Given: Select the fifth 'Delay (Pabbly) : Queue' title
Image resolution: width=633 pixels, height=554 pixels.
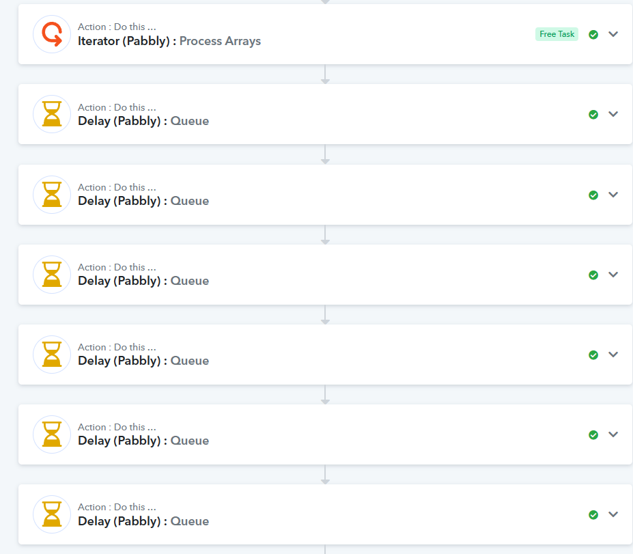Looking at the screenshot, I should coord(143,441).
